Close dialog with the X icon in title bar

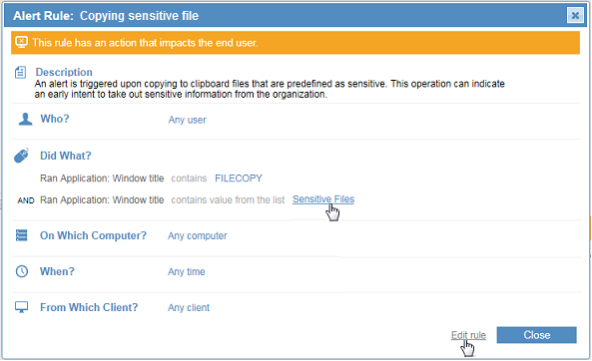(x=575, y=16)
